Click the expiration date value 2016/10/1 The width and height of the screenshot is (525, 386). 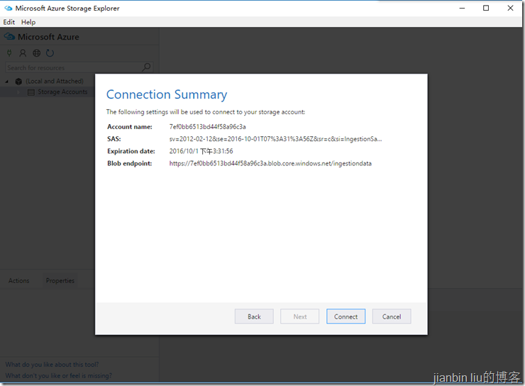tap(201, 151)
